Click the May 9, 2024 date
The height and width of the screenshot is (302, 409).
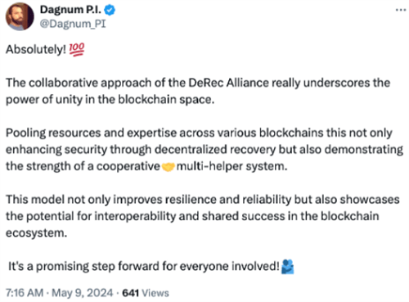[x=83, y=293]
